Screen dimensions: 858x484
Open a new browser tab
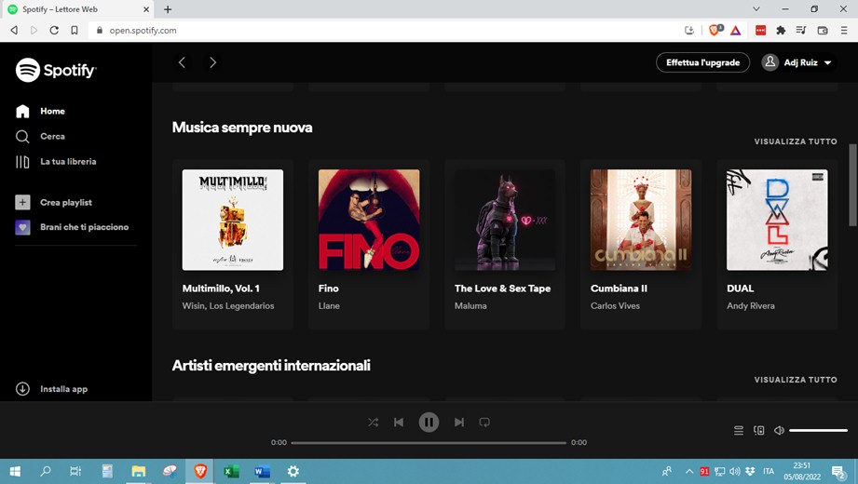(x=168, y=9)
